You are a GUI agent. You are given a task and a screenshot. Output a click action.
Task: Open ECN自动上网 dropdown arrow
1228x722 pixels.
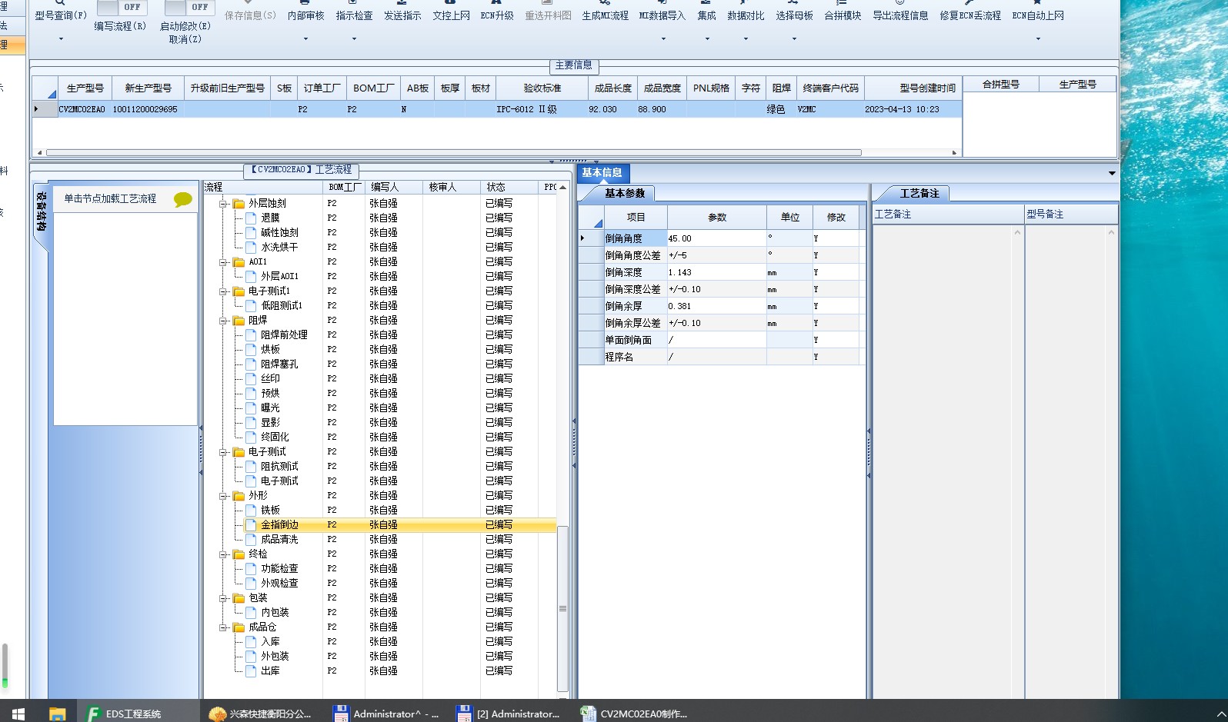click(x=1038, y=38)
